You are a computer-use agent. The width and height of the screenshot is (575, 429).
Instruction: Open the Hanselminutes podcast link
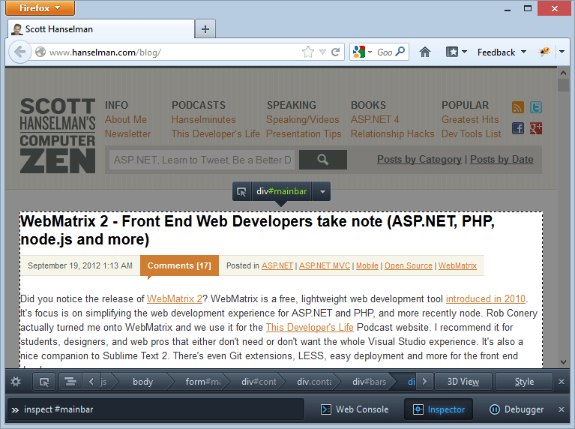(x=203, y=120)
